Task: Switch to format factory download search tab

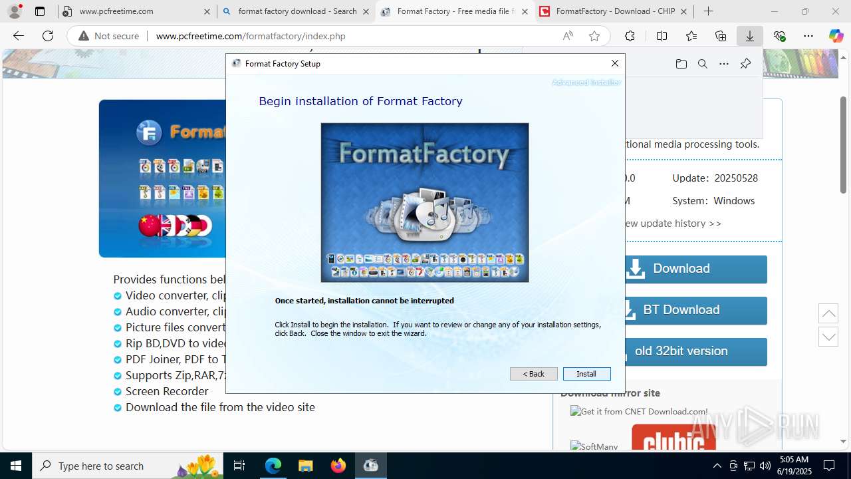Action: 297,11
